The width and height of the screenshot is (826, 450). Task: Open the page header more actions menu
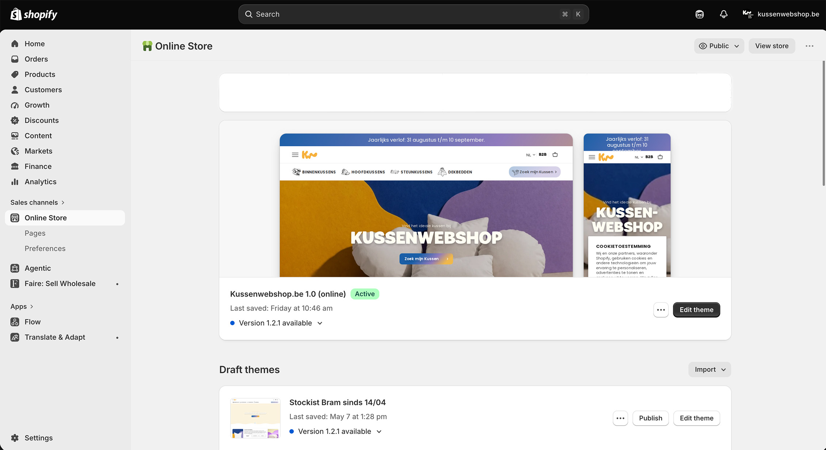[x=810, y=46]
